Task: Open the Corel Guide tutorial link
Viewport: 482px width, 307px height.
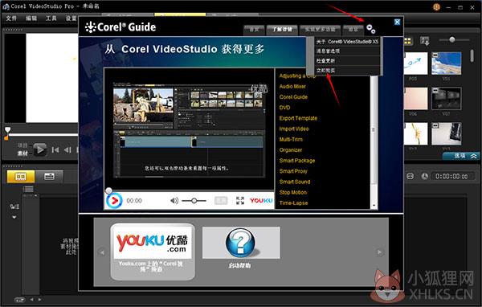Action: click(x=293, y=97)
